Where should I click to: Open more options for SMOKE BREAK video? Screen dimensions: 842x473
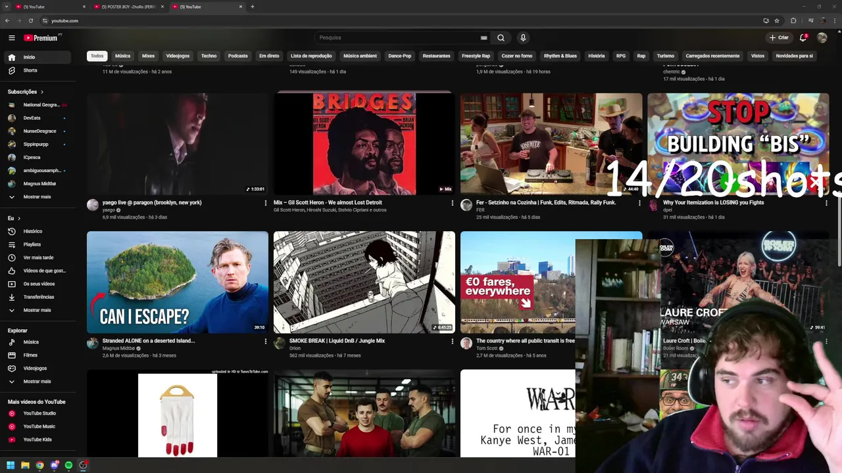(x=452, y=342)
